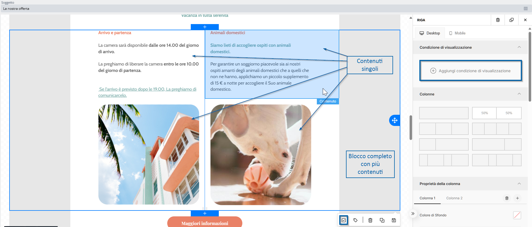
Task: Click the display condition checkbox icon in floating toolbar
Action: [x=344, y=220]
